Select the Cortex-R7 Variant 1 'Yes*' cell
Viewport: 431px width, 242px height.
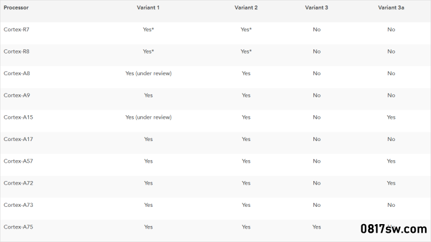coord(148,30)
